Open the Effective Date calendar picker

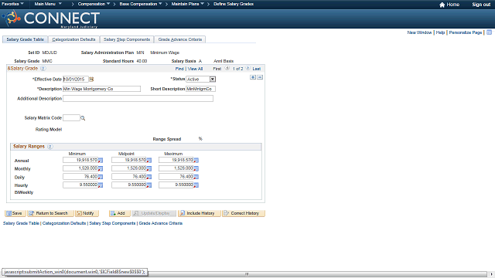91,79
